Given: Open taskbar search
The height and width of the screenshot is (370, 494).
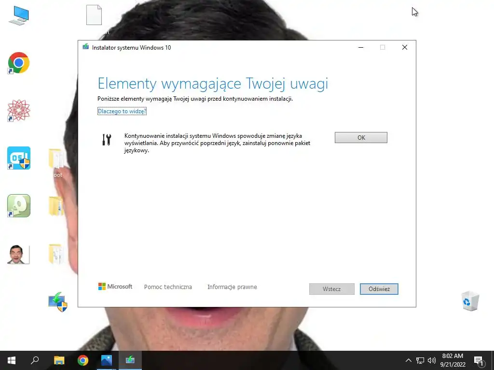Looking at the screenshot, I should click(35, 360).
